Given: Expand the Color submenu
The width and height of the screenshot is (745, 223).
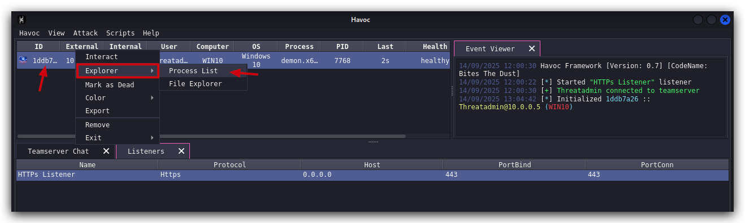Looking at the screenshot, I should [x=118, y=98].
